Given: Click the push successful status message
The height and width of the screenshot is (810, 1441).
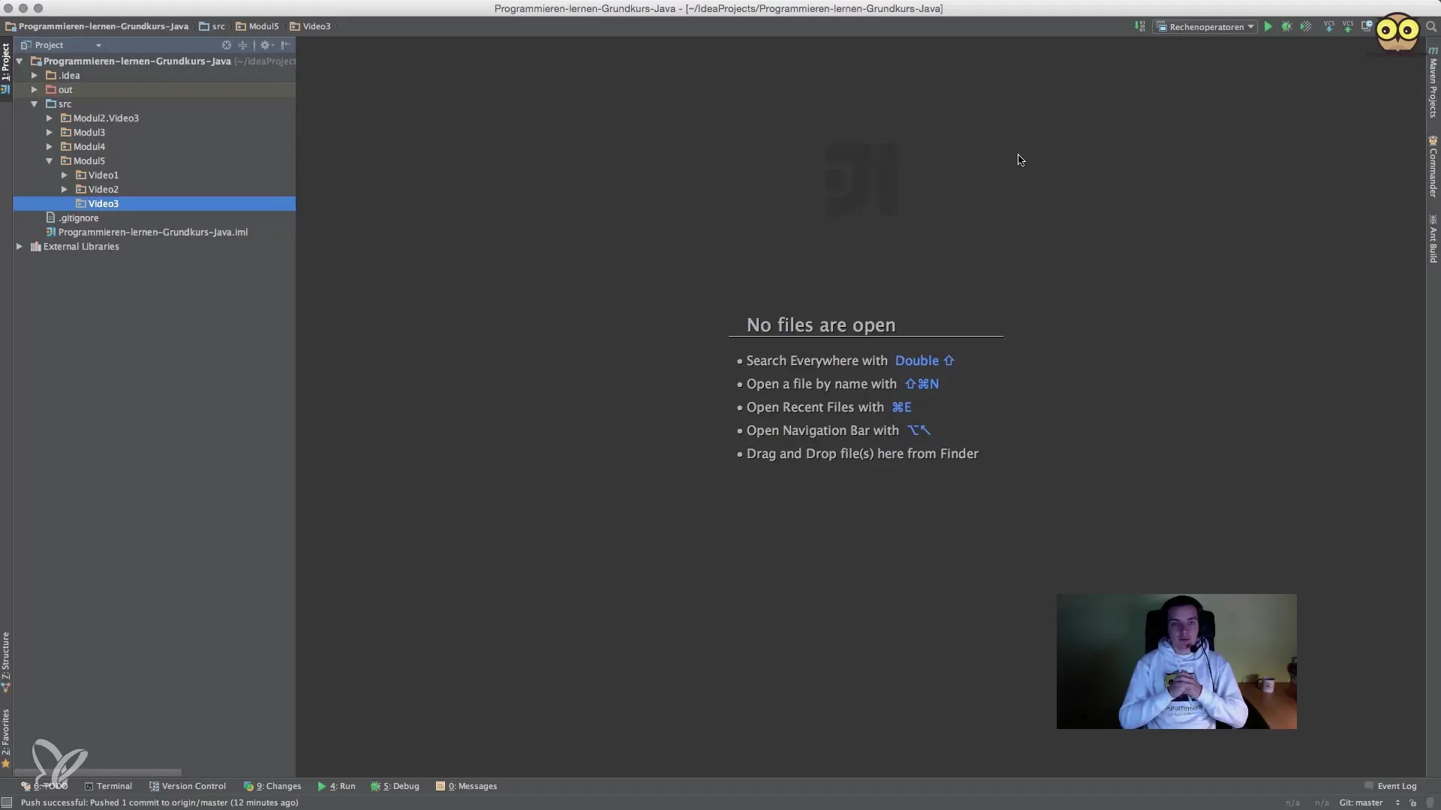Looking at the screenshot, I should coord(160,802).
